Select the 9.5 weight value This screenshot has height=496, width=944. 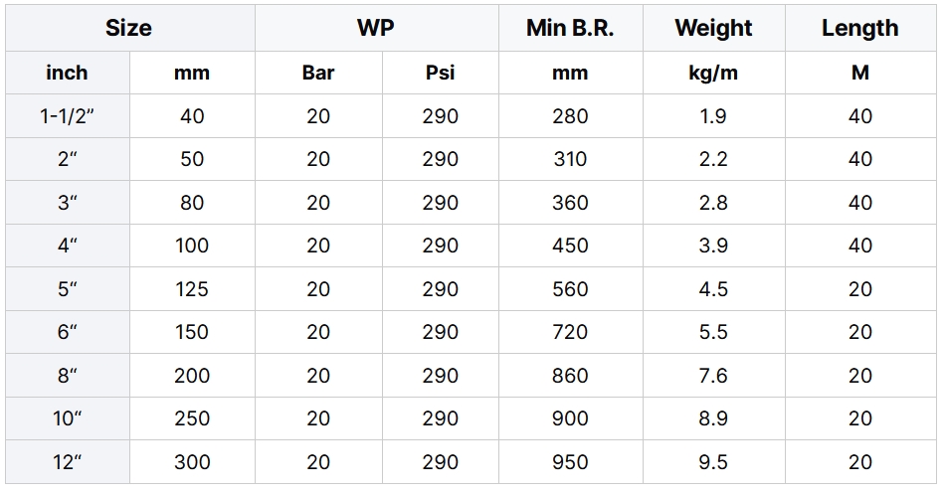[714, 462]
